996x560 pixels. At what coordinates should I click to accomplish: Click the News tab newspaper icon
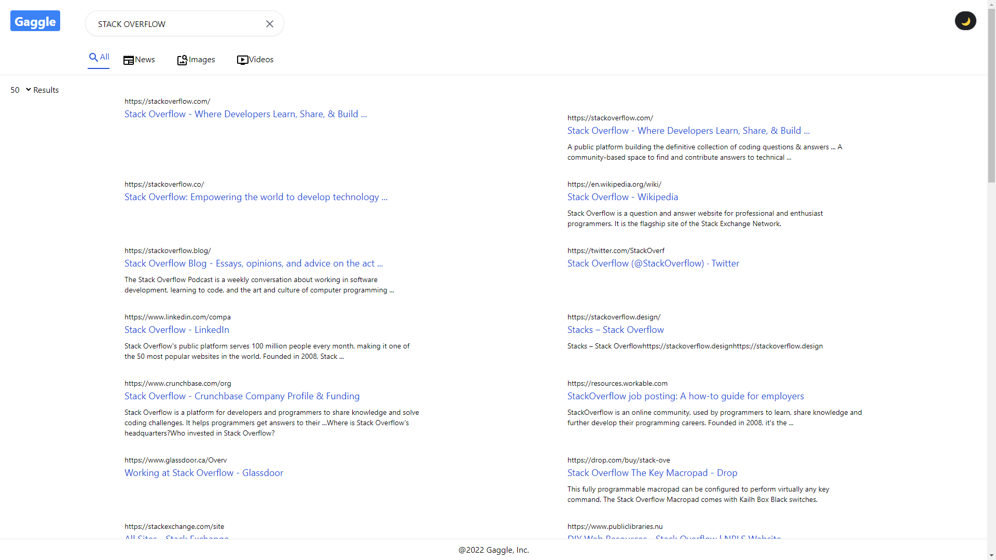point(129,60)
